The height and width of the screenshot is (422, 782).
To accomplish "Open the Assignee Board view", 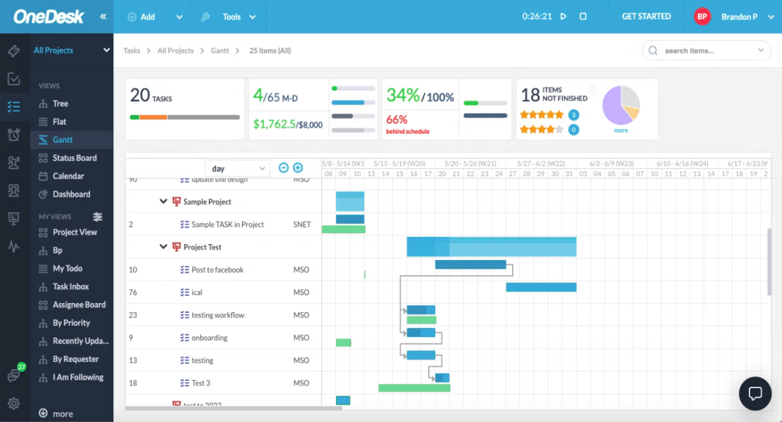I will point(79,305).
